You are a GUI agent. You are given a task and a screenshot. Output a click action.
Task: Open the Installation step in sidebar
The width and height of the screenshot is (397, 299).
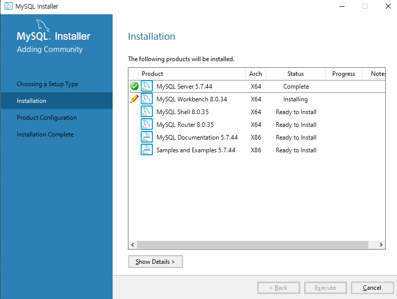click(57, 101)
